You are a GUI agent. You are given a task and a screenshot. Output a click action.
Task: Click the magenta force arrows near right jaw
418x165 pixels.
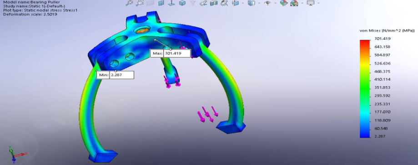[208, 114]
